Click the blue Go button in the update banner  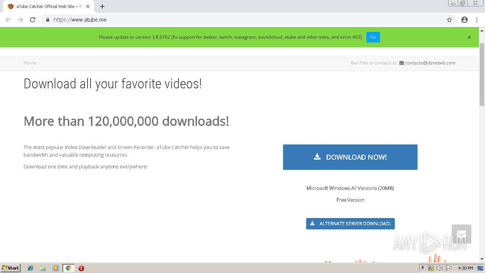coord(373,37)
